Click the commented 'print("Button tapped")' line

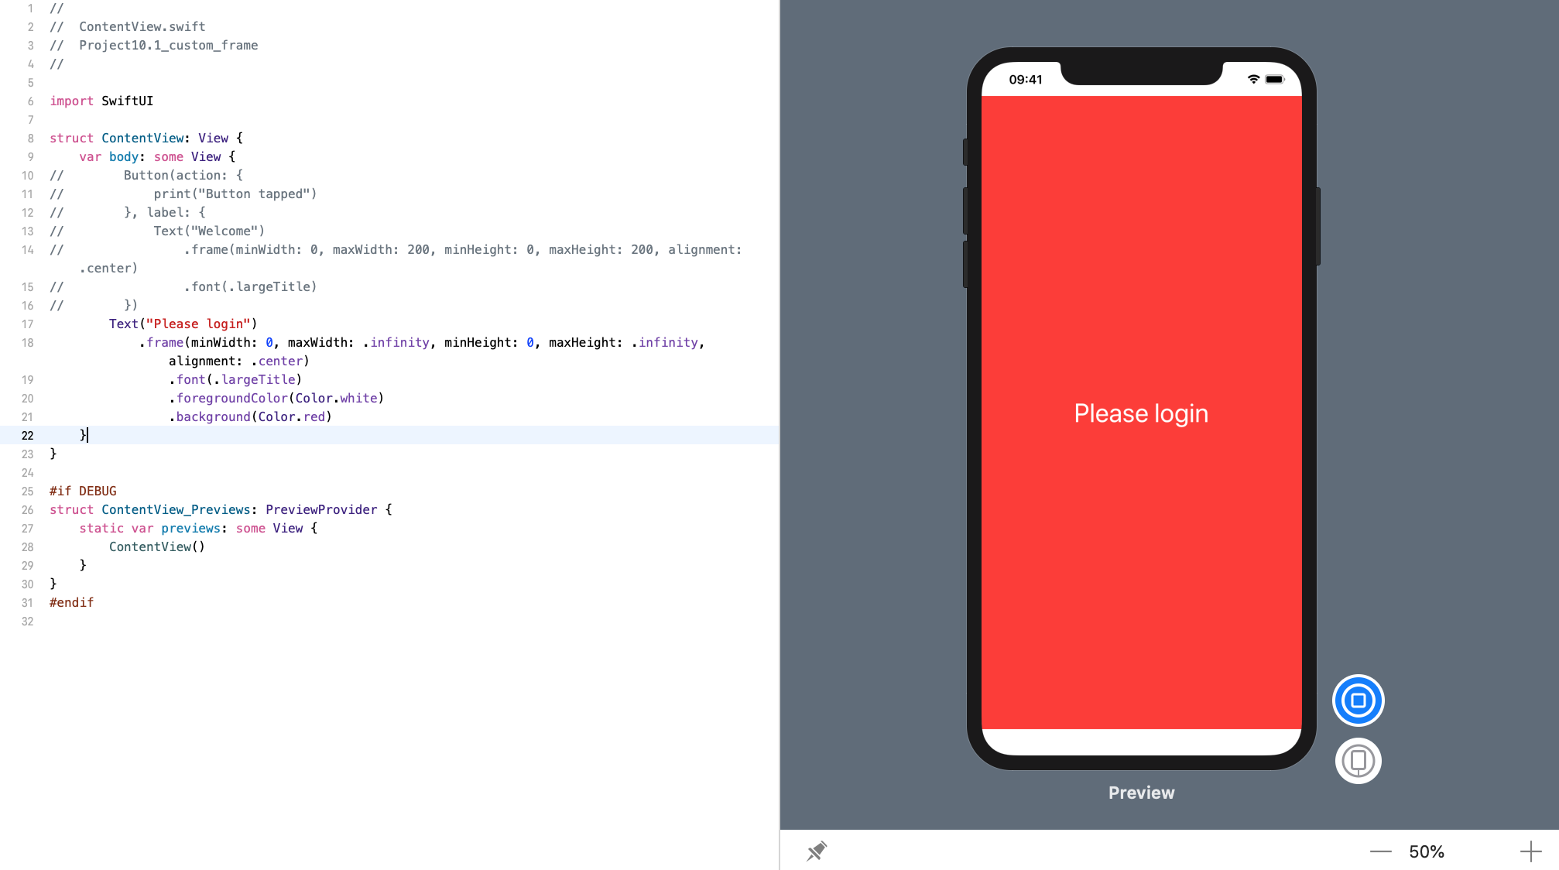click(x=235, y=194)
